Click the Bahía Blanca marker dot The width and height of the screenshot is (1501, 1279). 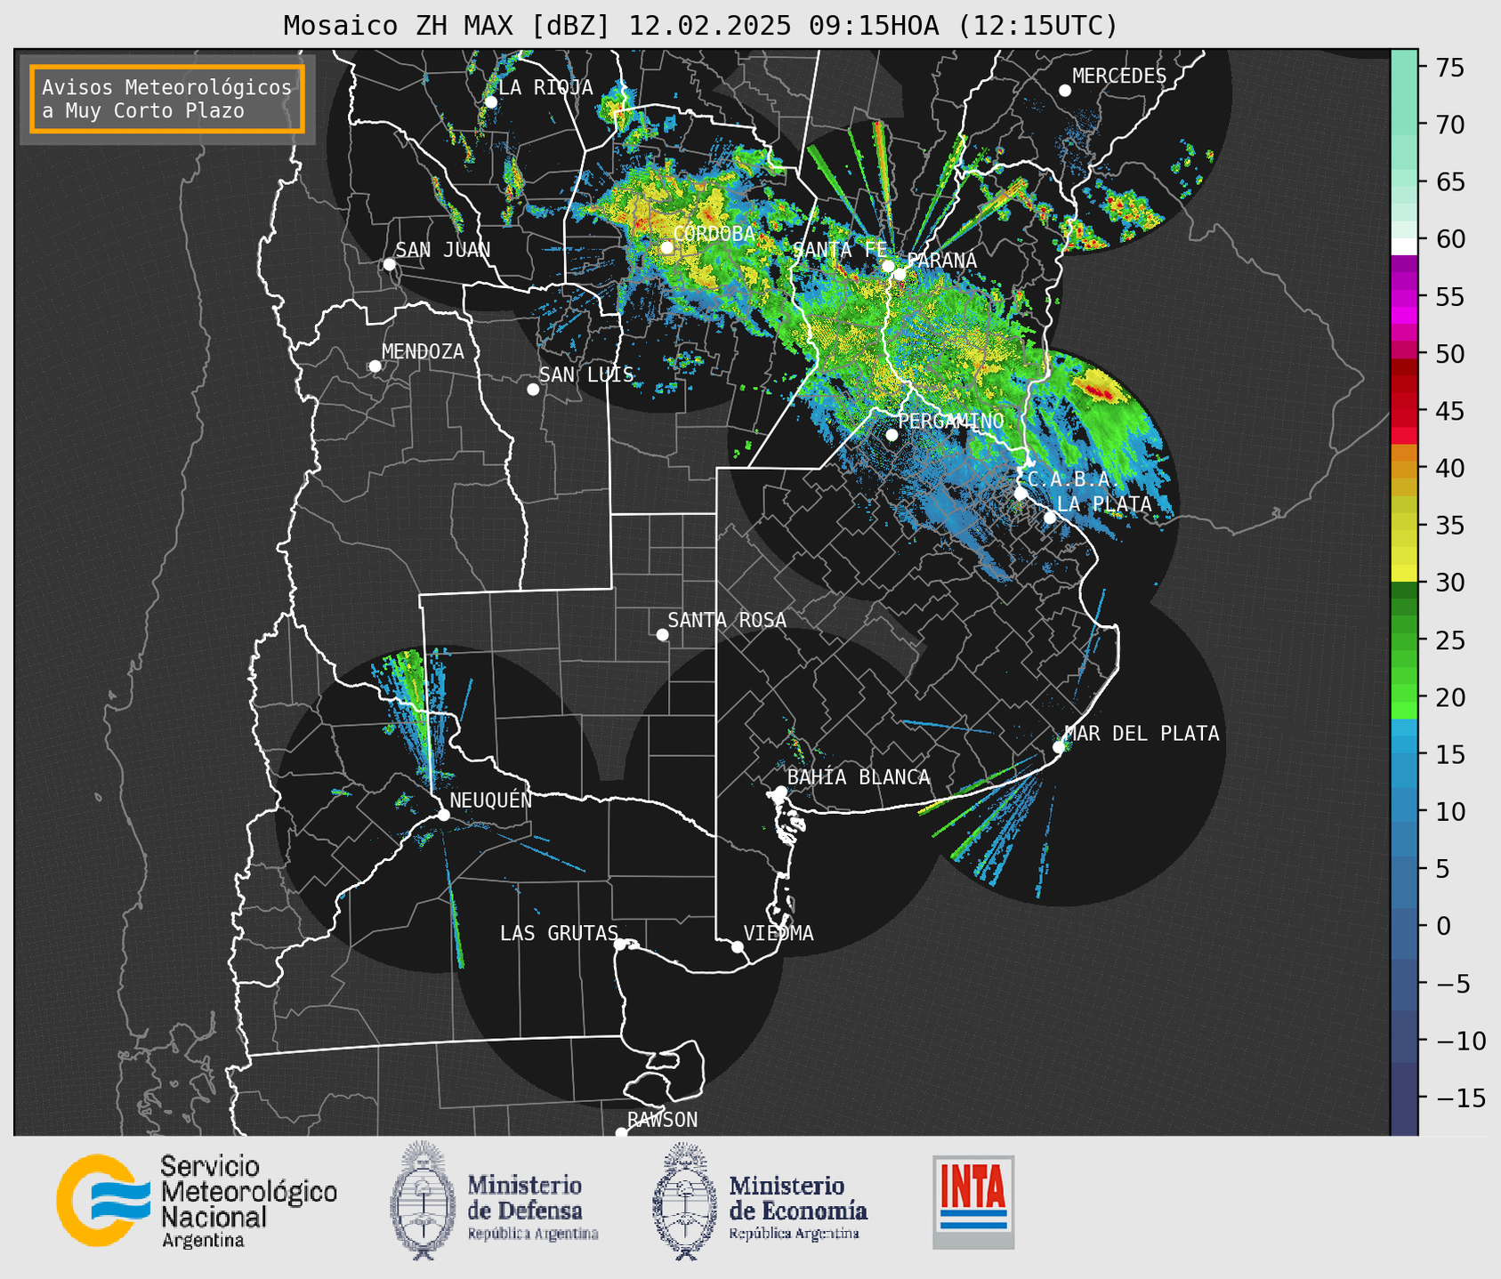click(780, 792)
